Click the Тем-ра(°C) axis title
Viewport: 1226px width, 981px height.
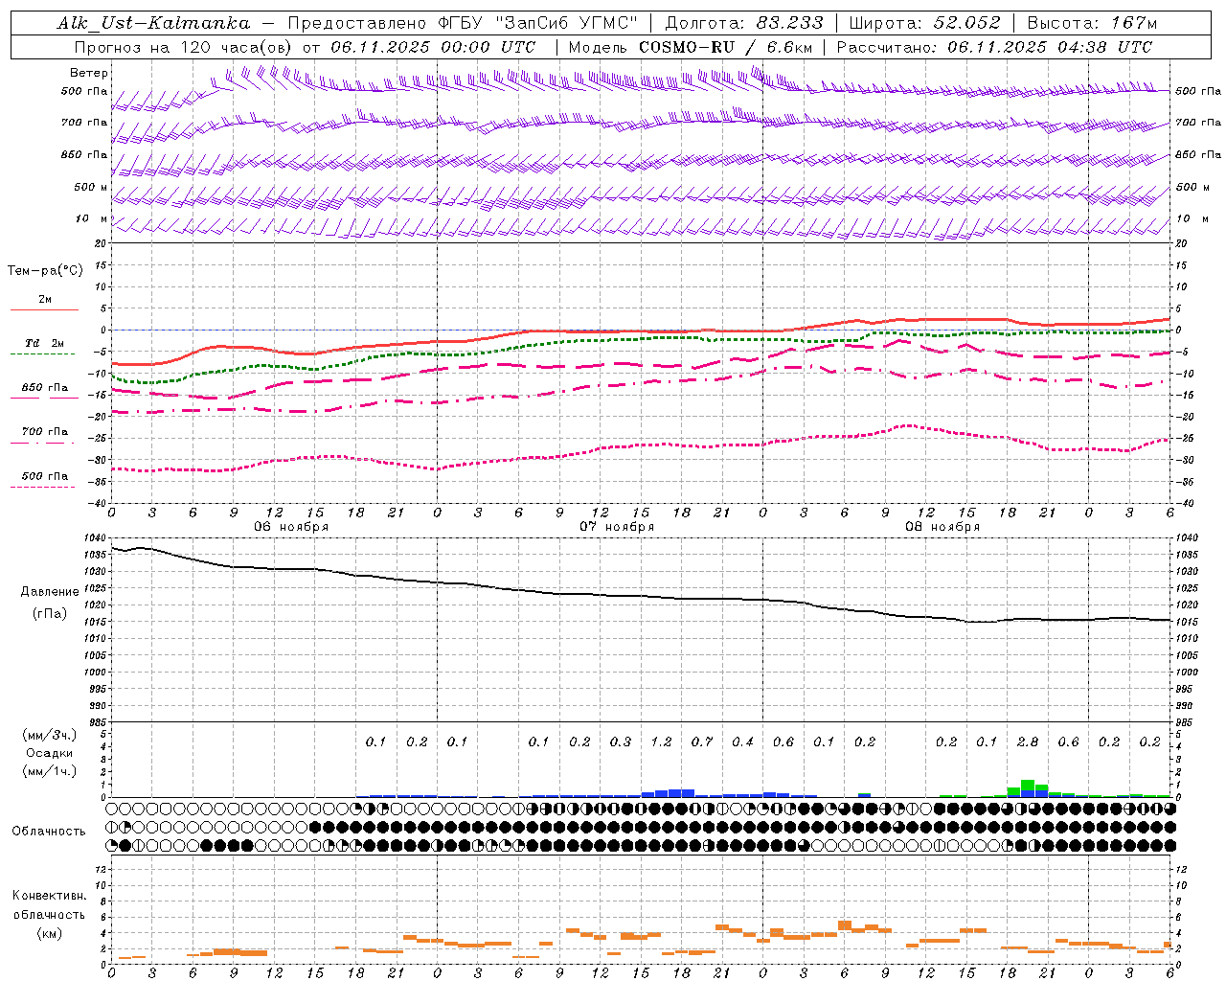(45, 271)
